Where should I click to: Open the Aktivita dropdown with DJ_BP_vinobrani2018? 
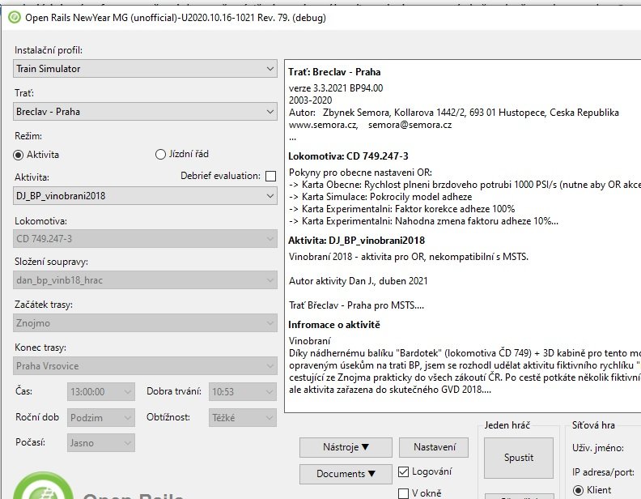pos(146,196)
